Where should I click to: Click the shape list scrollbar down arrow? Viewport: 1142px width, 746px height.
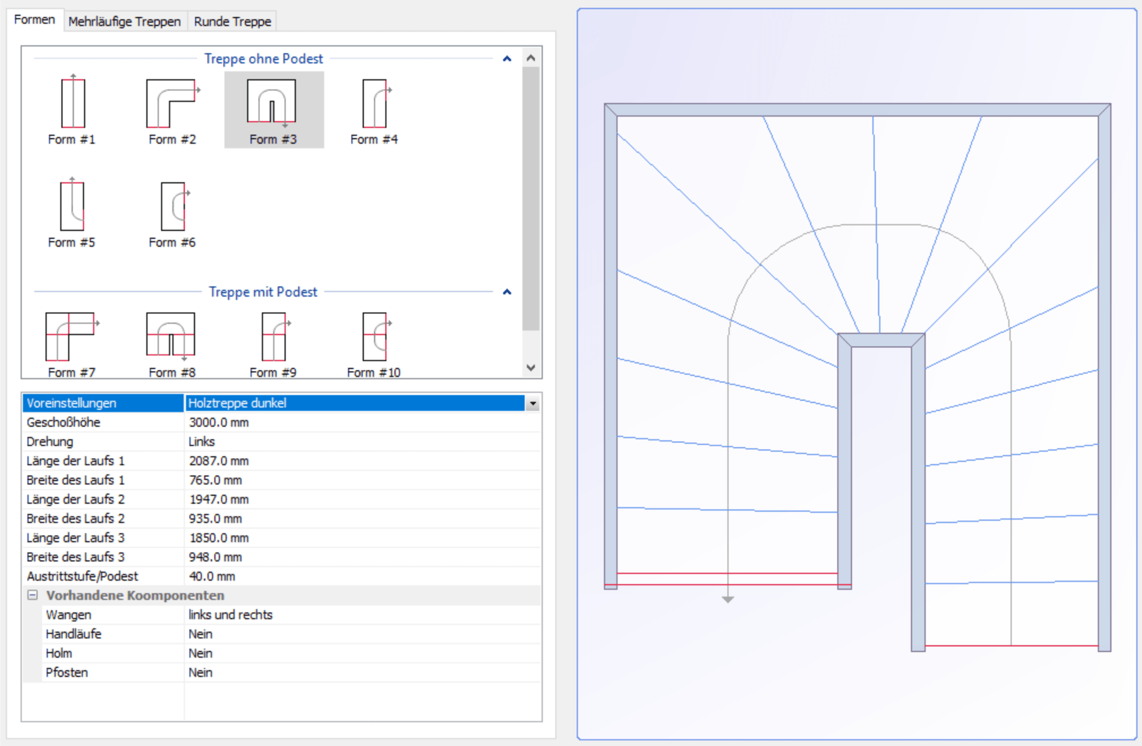(x=531, y=368)
